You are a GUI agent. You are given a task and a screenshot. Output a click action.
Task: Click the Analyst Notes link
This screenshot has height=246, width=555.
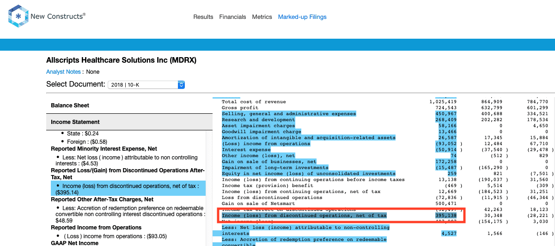click(63, 72)
